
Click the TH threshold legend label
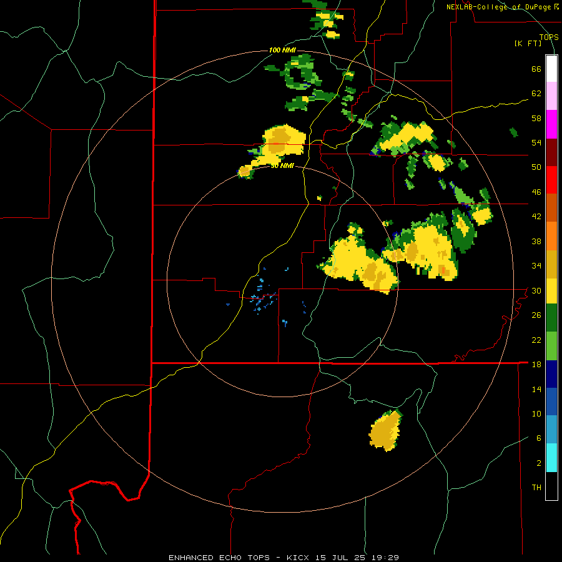[536, 488]
